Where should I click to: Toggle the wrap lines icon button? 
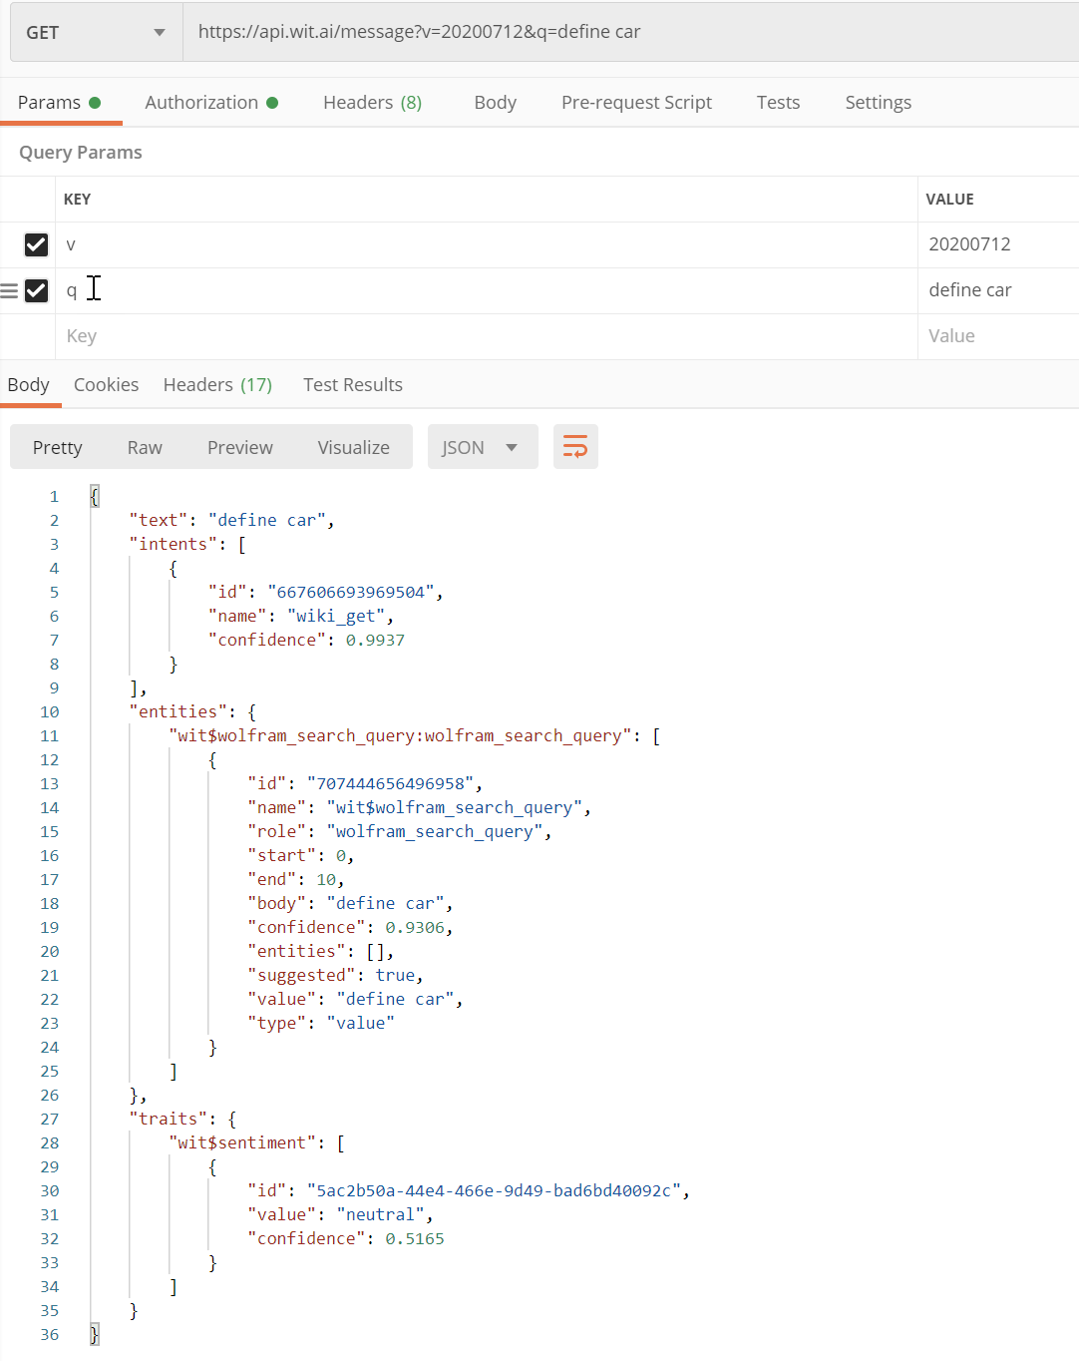[x=575, y=447]
